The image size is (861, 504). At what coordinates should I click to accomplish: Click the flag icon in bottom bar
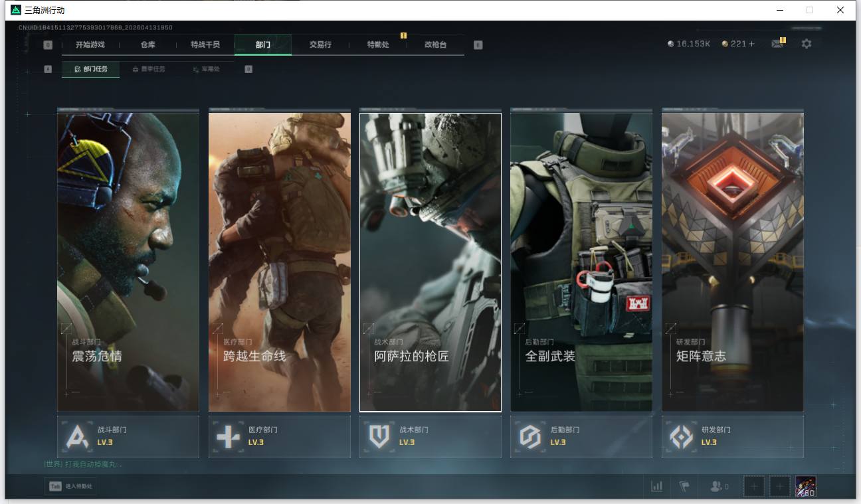click(x=684, y=487)
